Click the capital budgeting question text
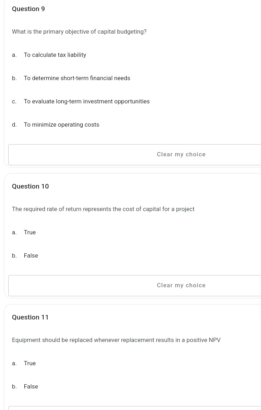This screenshot has height=410, width=261. tap(79, 31)
